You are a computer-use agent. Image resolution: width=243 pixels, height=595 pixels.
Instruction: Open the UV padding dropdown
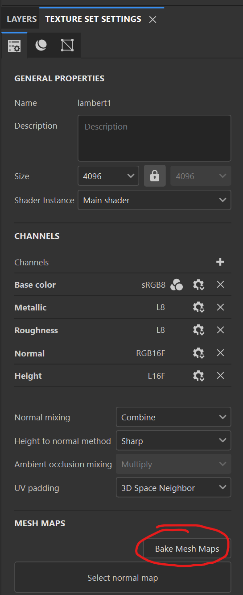tap(173, 488)
